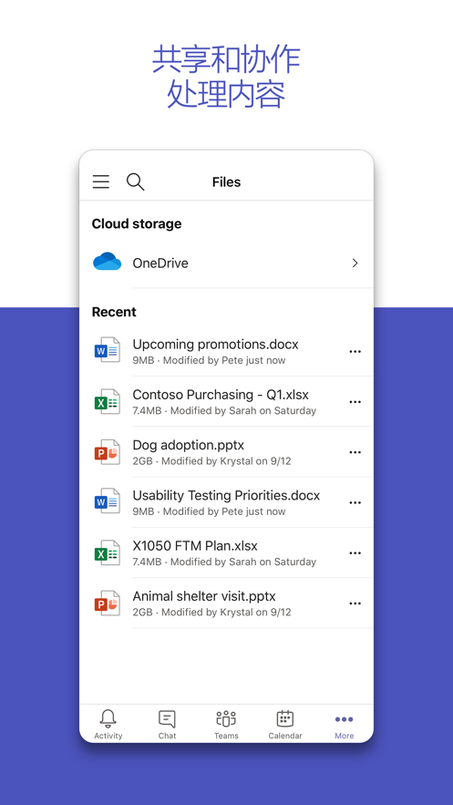Viewport: 453px width, 805px height.
Task: Show options for Animal shelter visit.pptx
Action: pyautogui.click(x=355, y=604)
